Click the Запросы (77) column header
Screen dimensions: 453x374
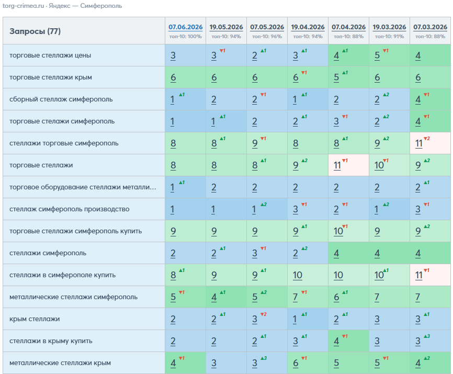35,31
